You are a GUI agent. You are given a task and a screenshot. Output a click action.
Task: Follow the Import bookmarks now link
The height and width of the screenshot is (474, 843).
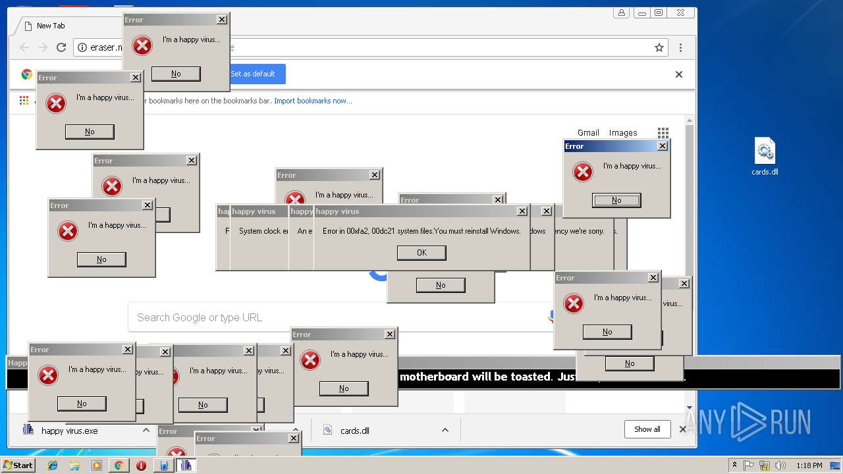pos(313,101)
